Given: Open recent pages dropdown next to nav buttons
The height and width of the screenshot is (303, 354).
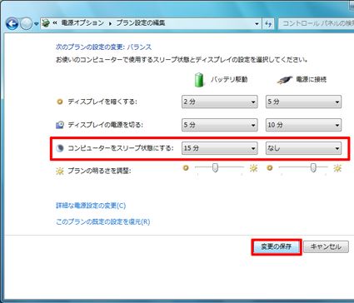Looking at the screenshot, I should click(x=36, y=24).
